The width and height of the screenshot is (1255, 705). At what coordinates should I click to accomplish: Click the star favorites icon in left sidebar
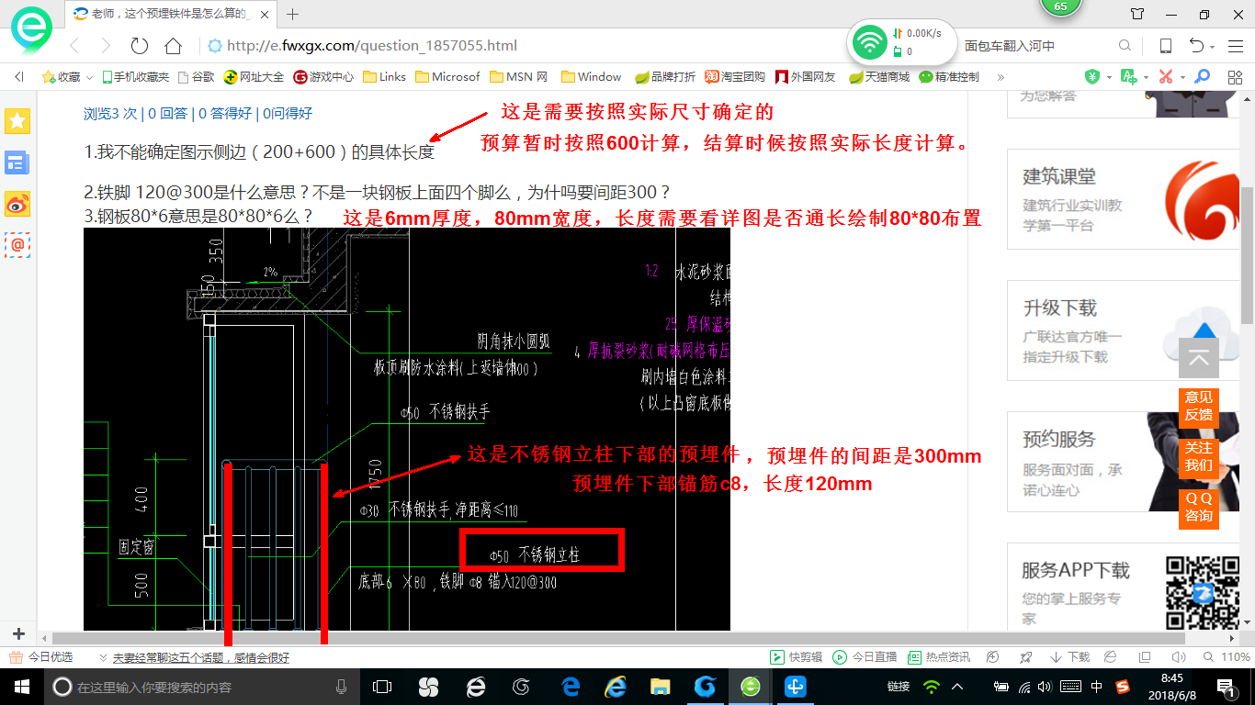[17, 120]
